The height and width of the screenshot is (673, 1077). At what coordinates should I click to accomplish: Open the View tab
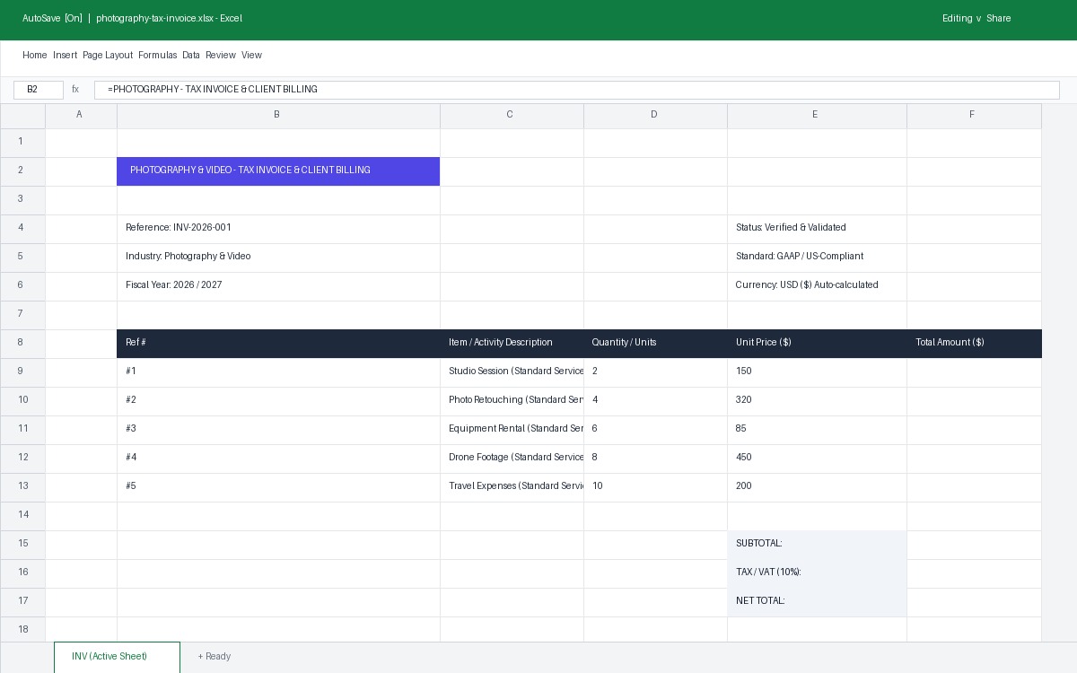251,55
